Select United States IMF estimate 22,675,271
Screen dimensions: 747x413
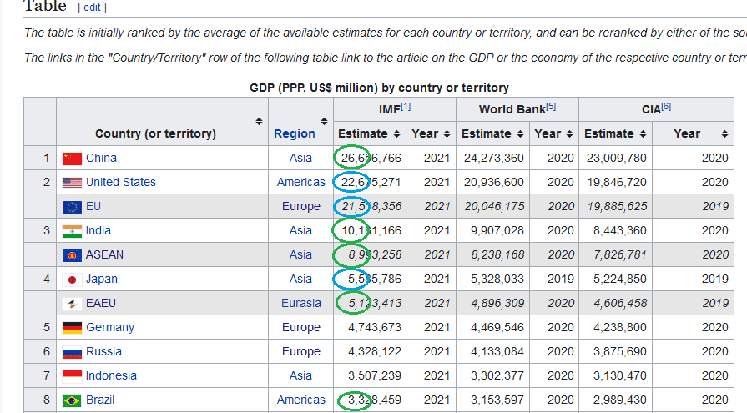click(371, 182)
